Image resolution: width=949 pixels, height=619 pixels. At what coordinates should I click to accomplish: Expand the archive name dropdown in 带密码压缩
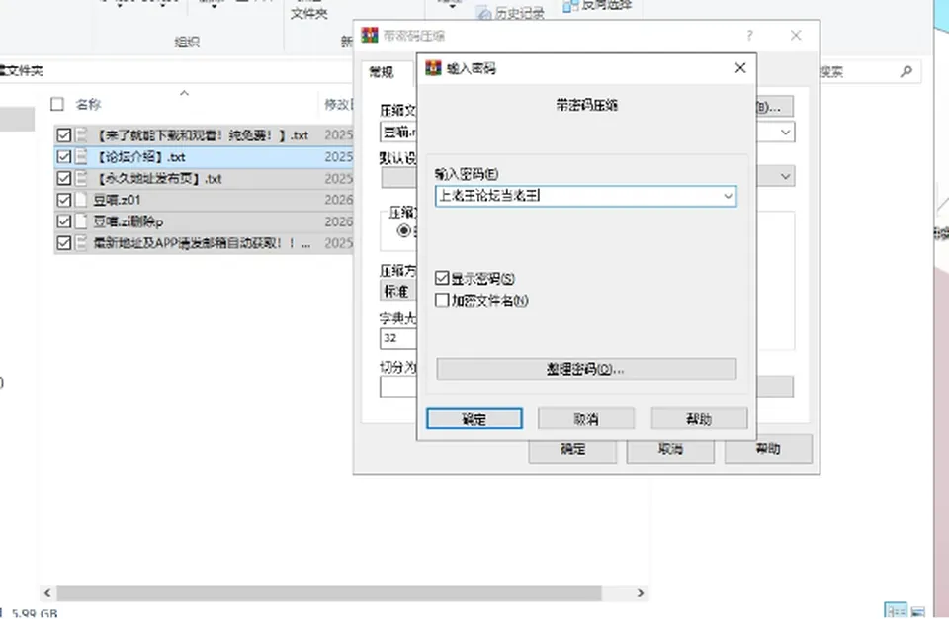[785, 133]
